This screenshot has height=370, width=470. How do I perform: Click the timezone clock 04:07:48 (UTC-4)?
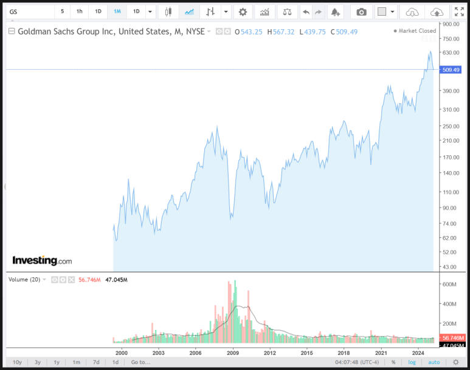click(357, 362)
